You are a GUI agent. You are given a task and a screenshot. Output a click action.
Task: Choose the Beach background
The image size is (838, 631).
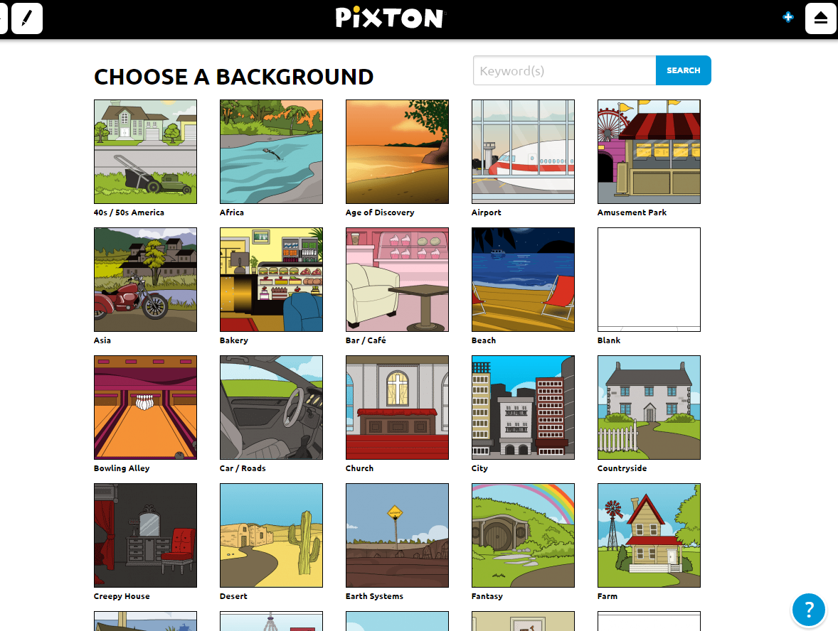(x=523, y=279)
